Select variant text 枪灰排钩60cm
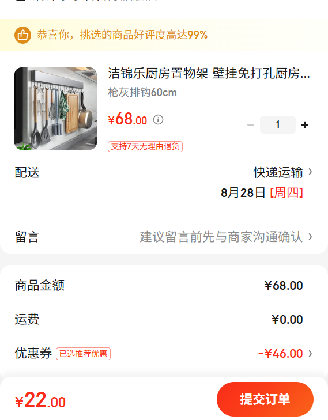 pos(142,93)
